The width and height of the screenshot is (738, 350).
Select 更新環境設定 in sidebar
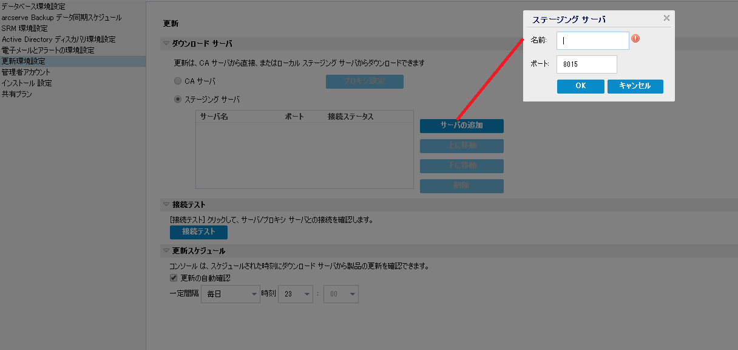73,61
